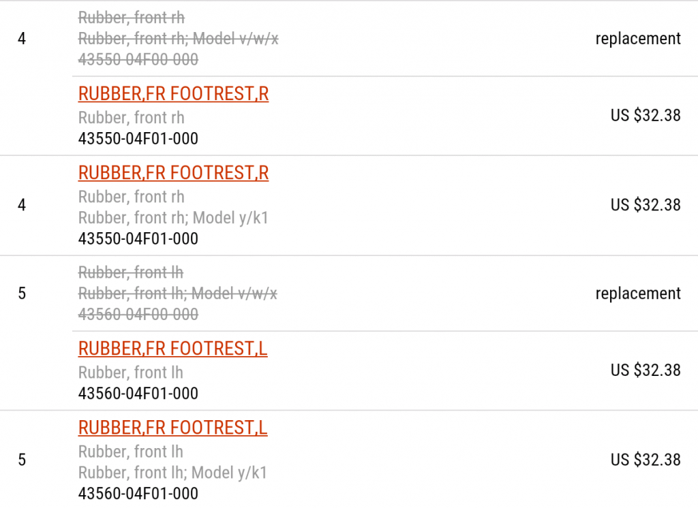Click reference number 4 beside Model y/k1 row
Image resolution: width=698 pixels, height=508 pixels.
22,205
